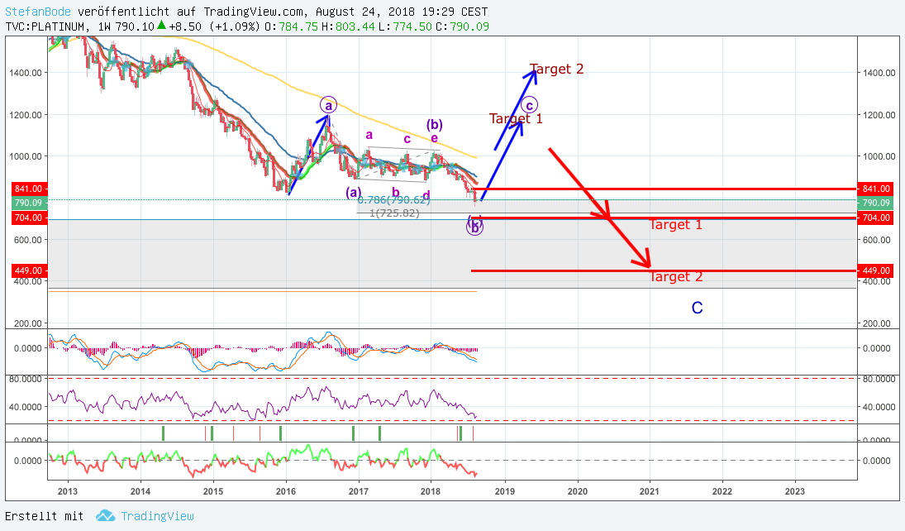Click the +8.50 (+1.09%) change text
Image resolution: width=905 pixels, height=531 pixels.
click(214, 26)
